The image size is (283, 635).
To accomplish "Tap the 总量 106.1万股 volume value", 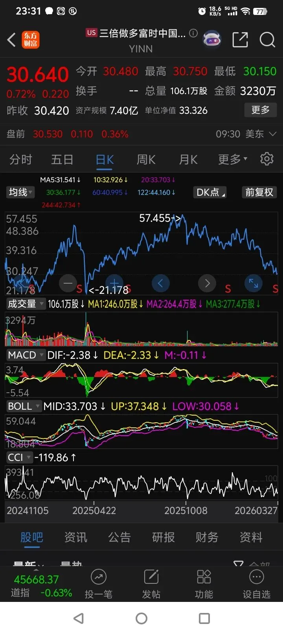I will [189, 91].
